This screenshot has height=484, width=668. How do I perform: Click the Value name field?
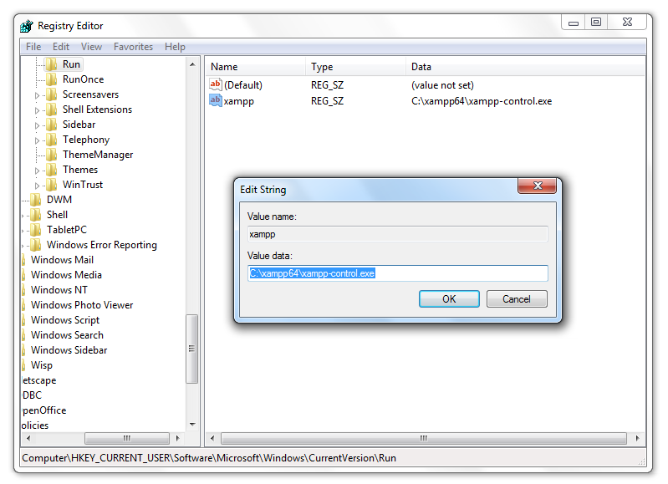pyautogui.click(x=397, y=234)
